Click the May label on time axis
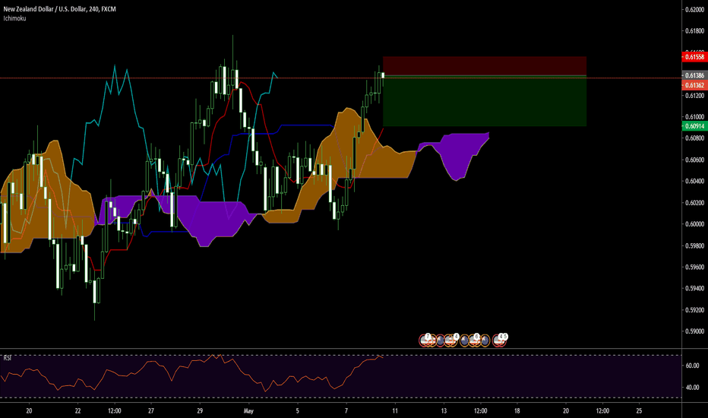 248,410
